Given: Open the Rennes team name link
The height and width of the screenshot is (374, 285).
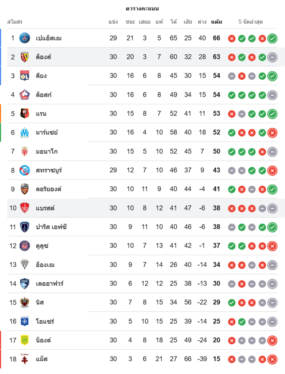Looking at the screenshot, I should 41,114.
